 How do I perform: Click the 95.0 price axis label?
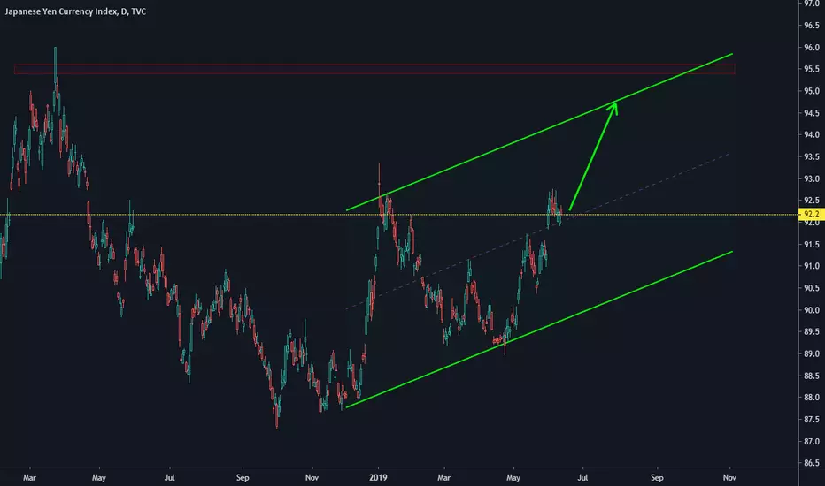click(812, 91)
